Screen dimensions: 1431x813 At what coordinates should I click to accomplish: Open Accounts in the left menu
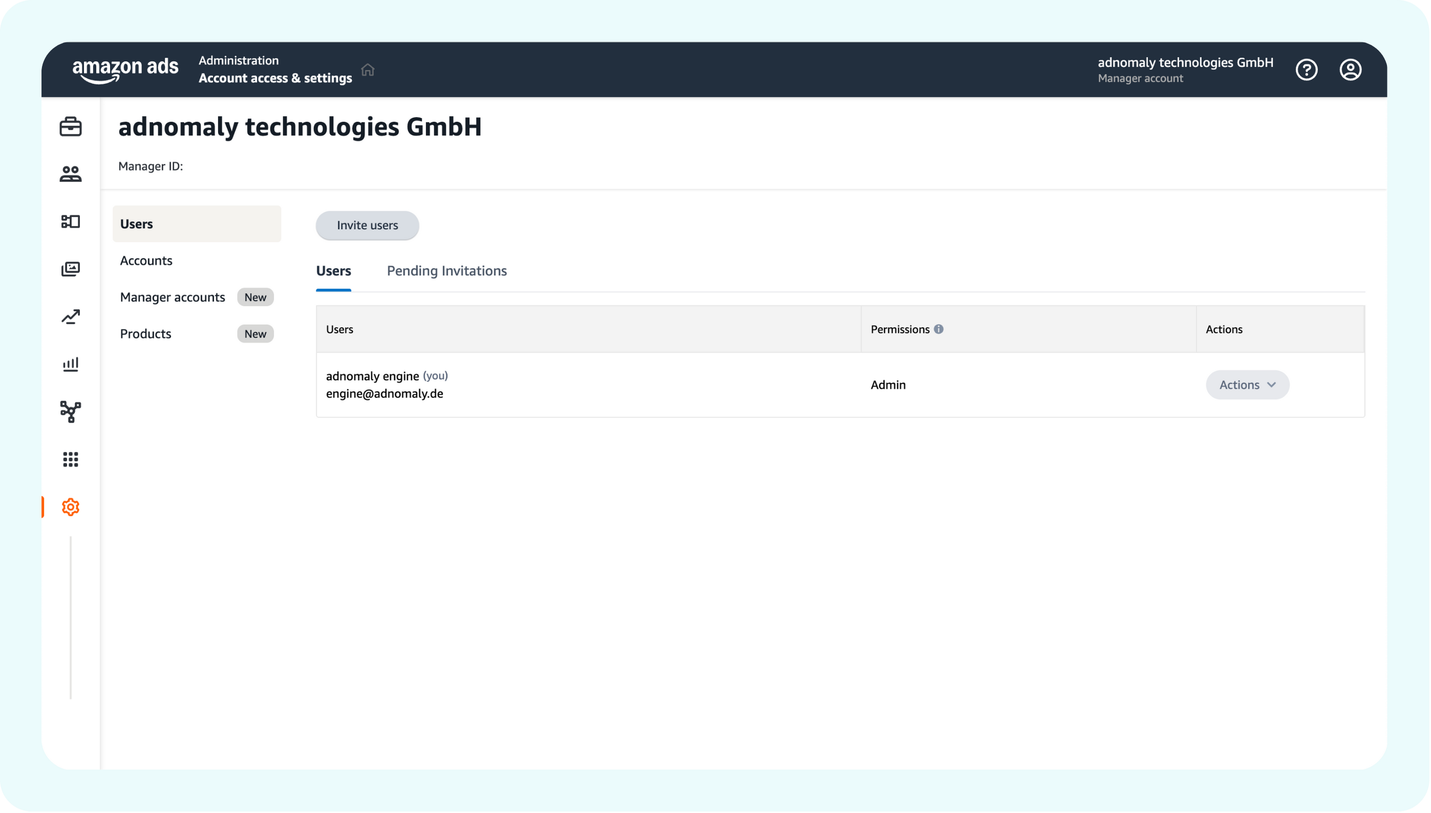tap(146, 261)
